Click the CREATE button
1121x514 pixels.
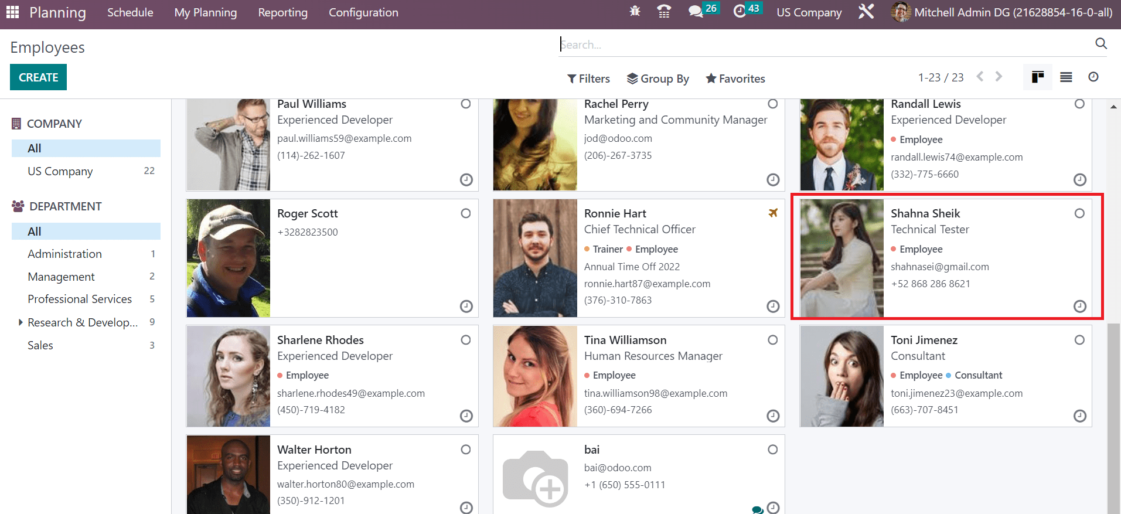38,77
